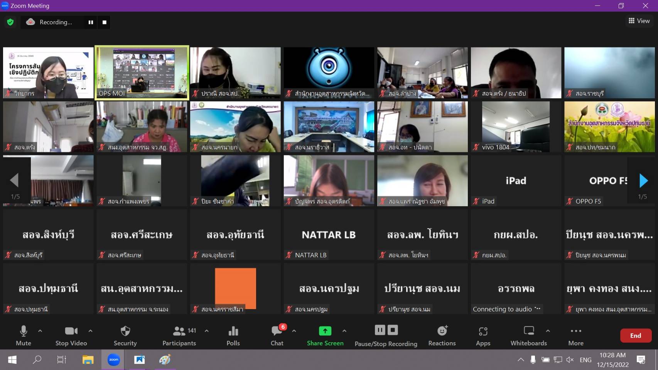The image size is (658, 370).
Task: Open the Participants panel
Action: click(179, 335)
